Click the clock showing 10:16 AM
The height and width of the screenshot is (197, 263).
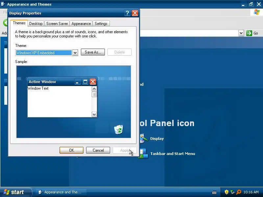(251, 192)
